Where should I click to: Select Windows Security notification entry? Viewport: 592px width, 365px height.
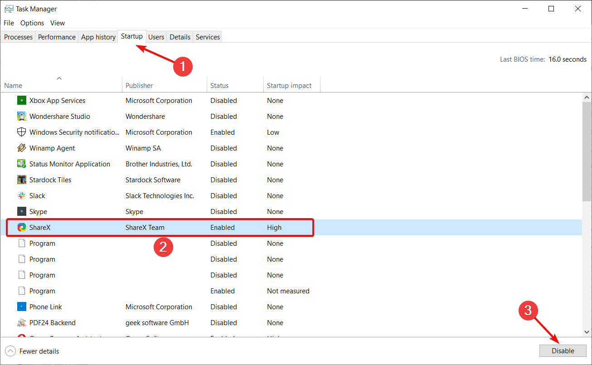pos(74,132)
